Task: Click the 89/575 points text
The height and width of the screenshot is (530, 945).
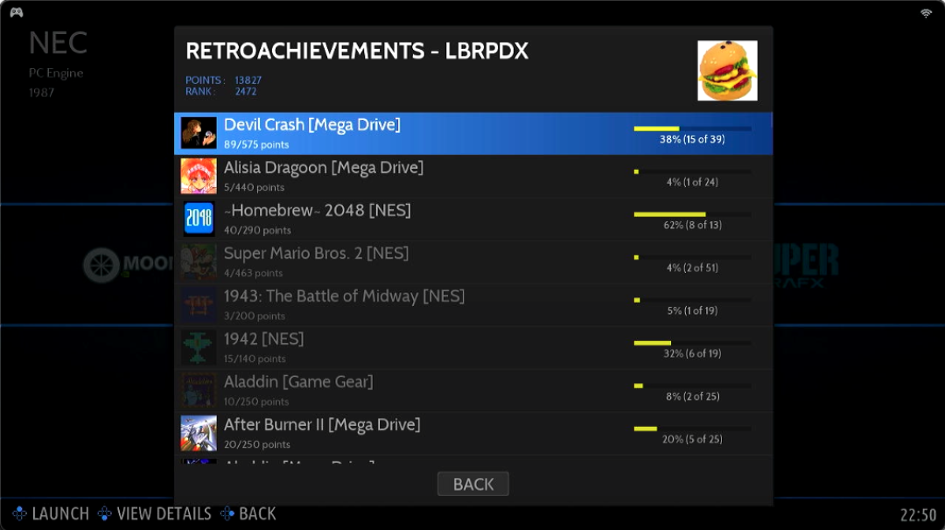Action: coord(256,144)
